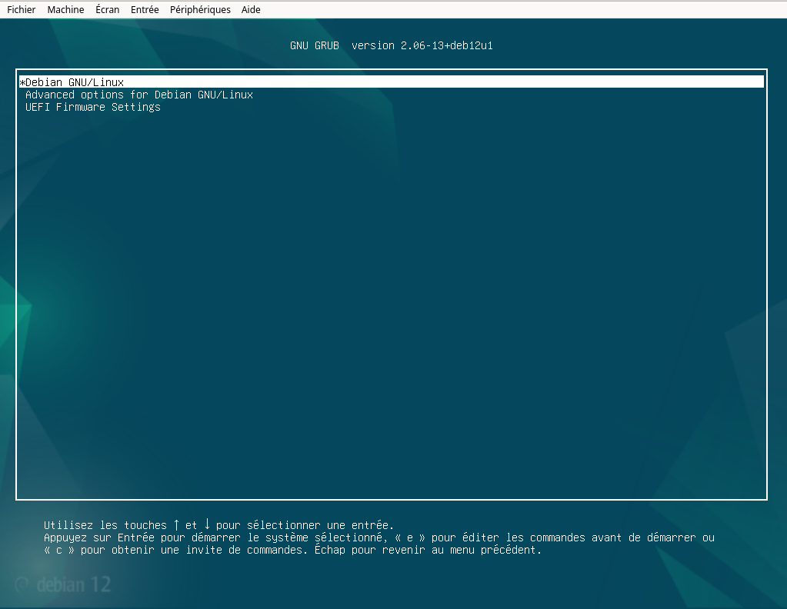The image size is (787, 609).
Task: Open the Écran menu
Action: (108, 9)
